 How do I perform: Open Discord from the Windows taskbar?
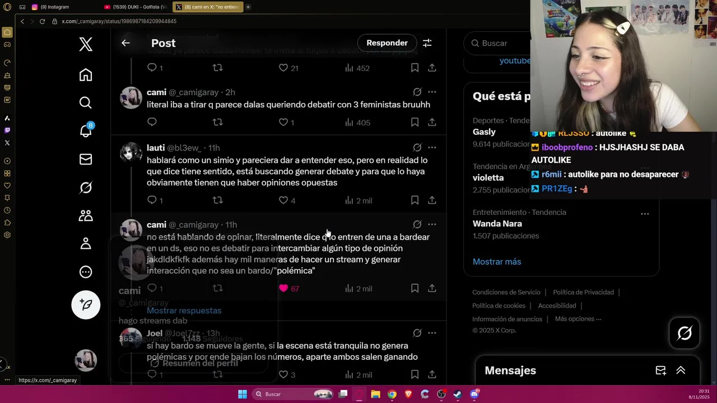[474, 394]
